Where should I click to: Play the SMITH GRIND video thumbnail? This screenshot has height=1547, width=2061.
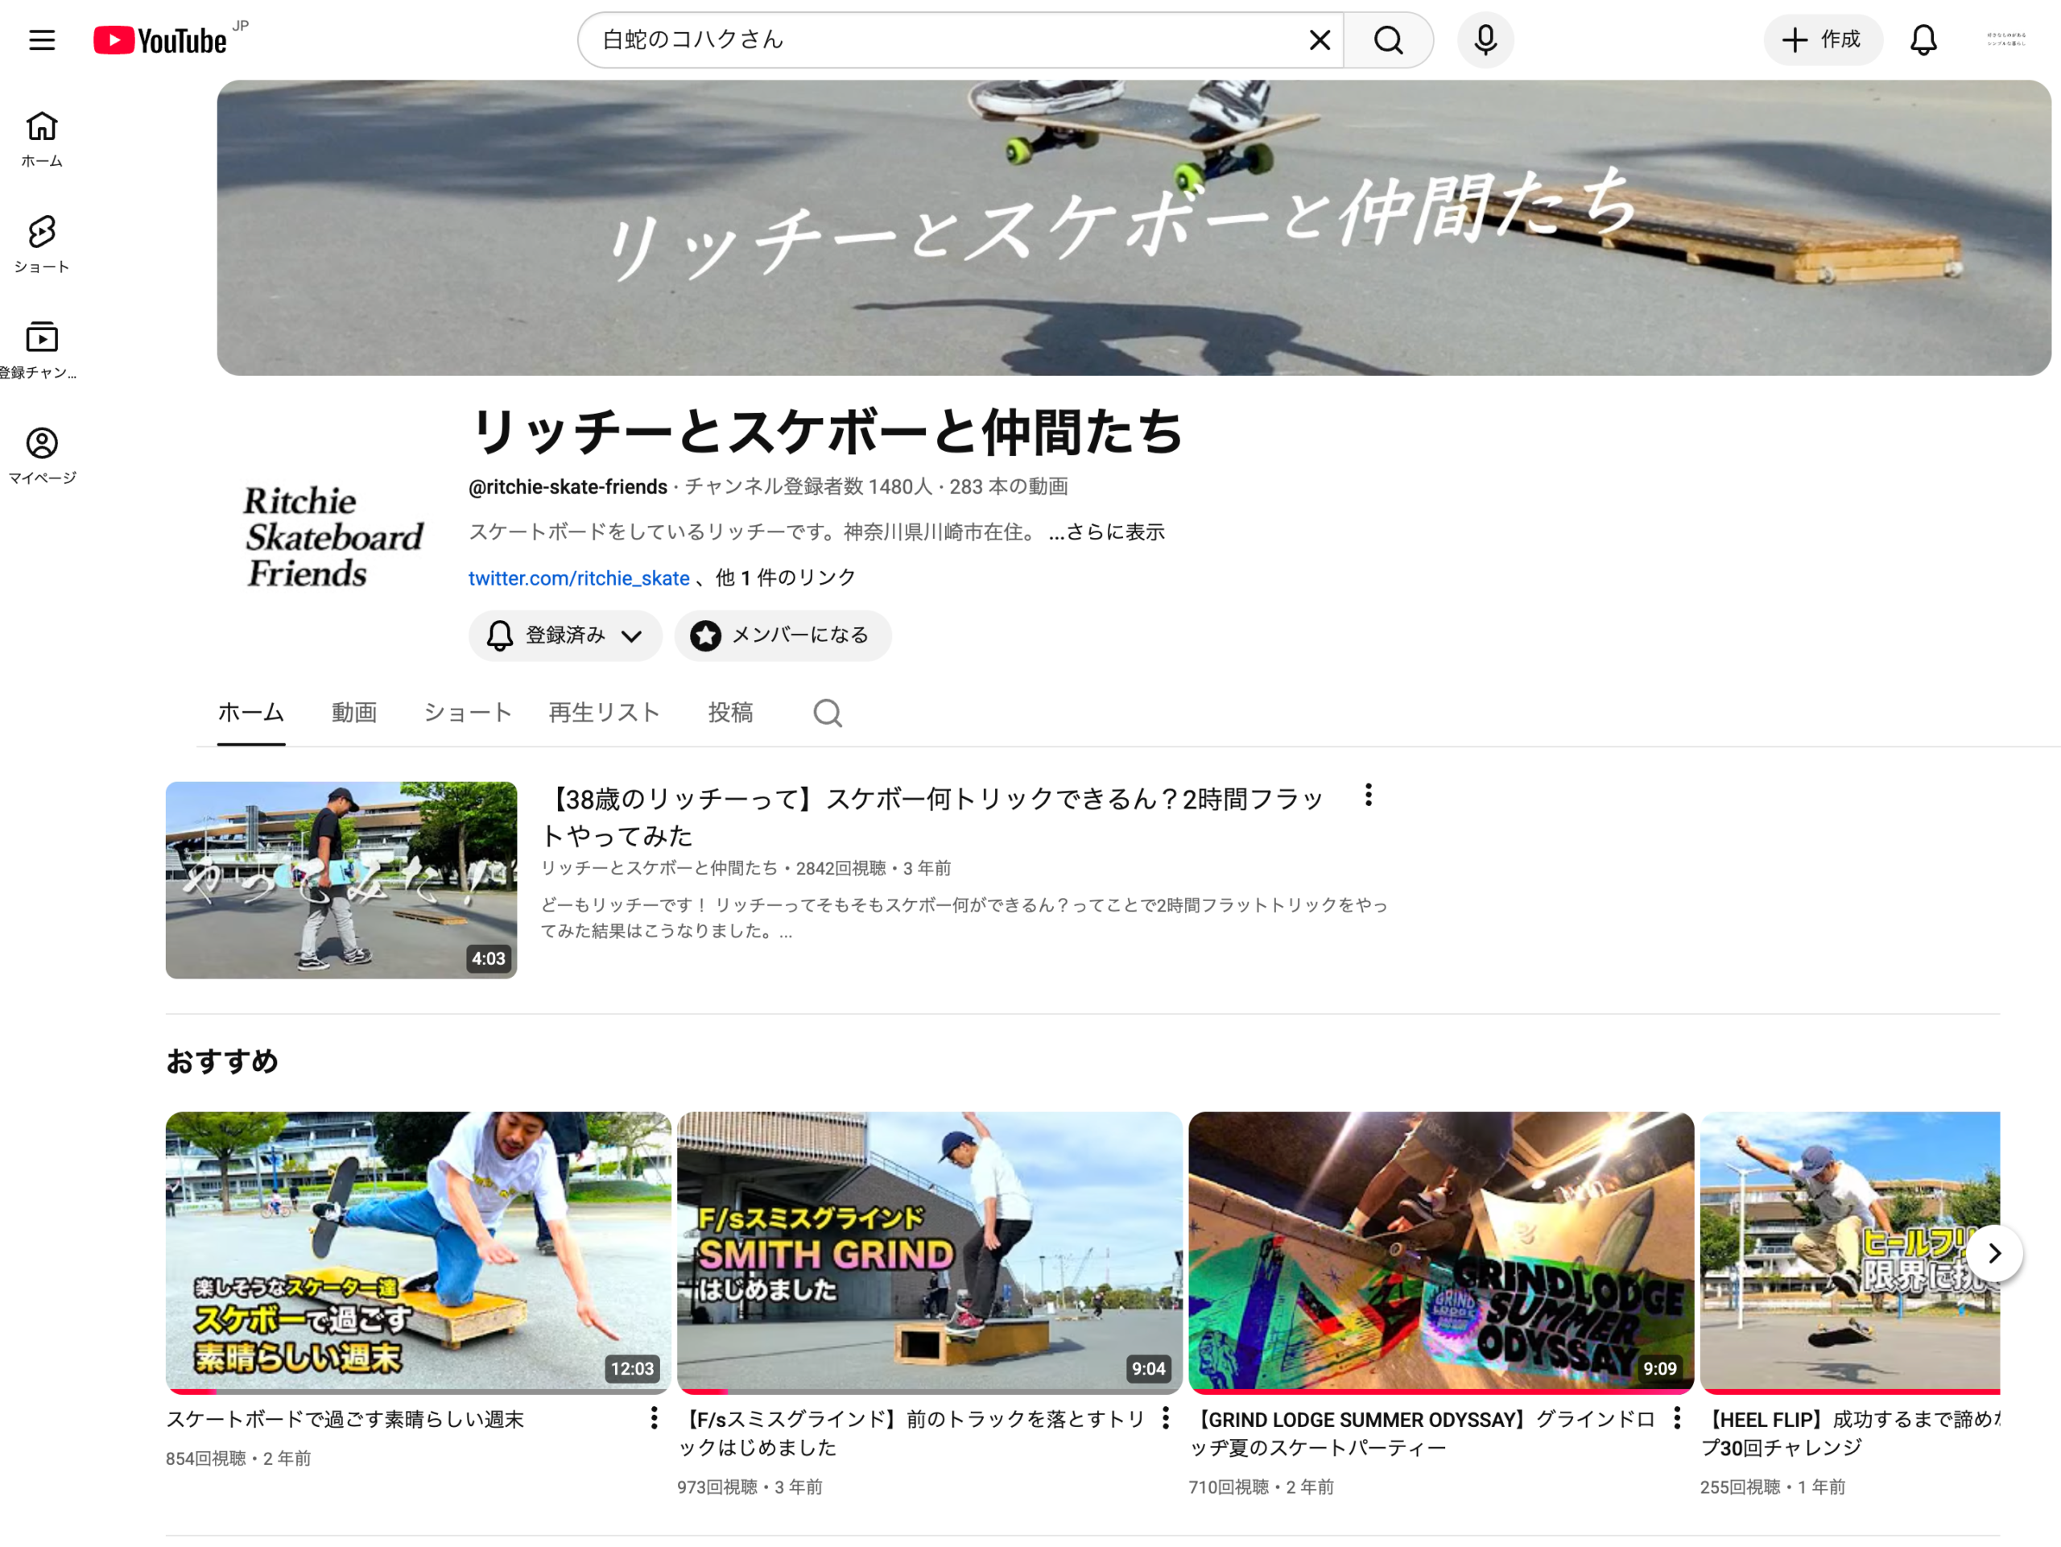(x=929, y=1251)
